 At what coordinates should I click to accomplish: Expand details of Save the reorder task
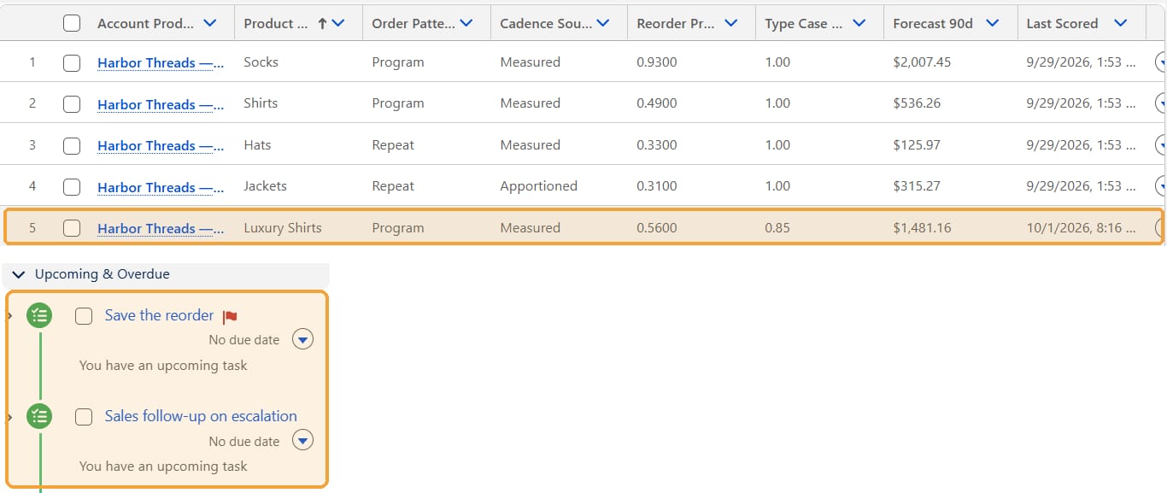tap(9, 316)
